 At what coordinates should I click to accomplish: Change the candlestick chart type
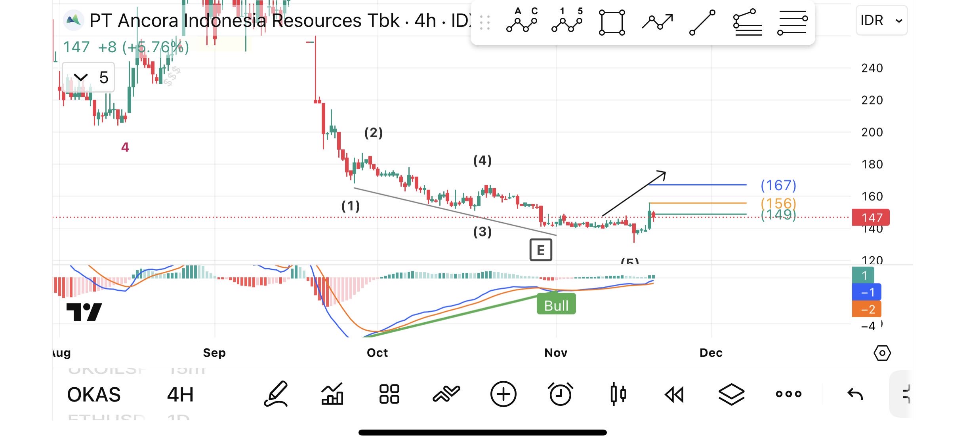point(618,394)
